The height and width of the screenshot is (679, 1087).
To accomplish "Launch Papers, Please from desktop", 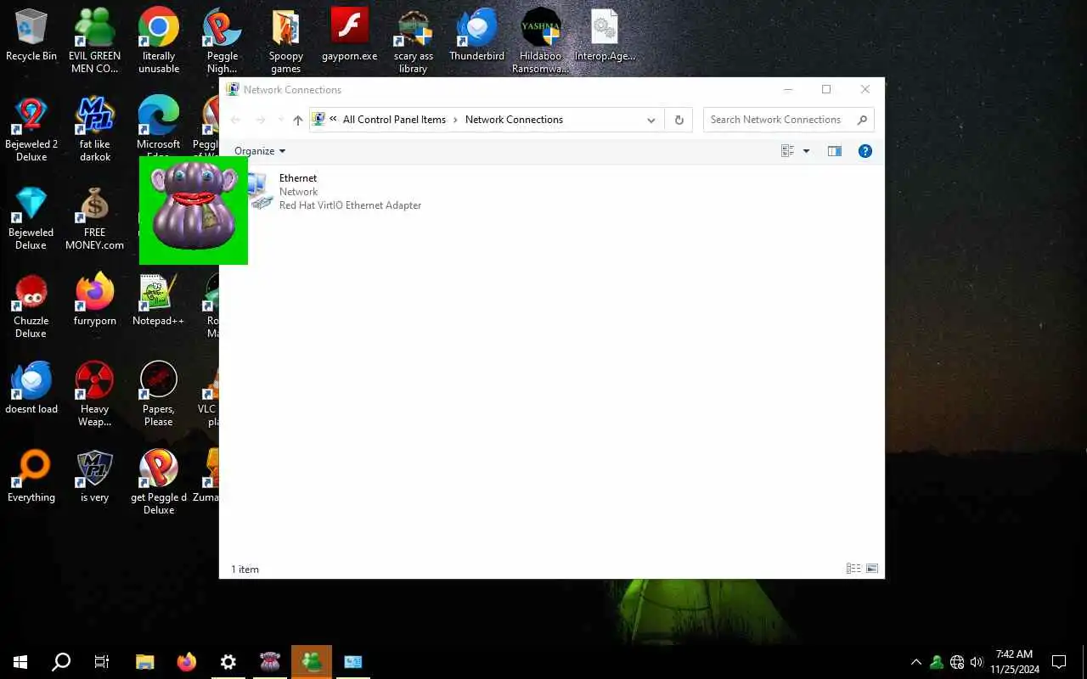I will click(x=159, y=395).
